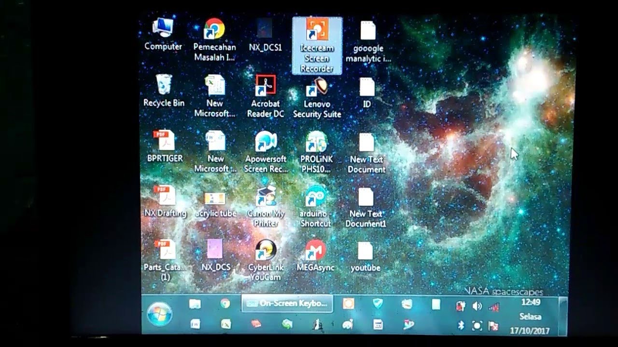This screenshot has height=347, width=618.
Task: Select the gooogle manalytic file
Action: 368,42
